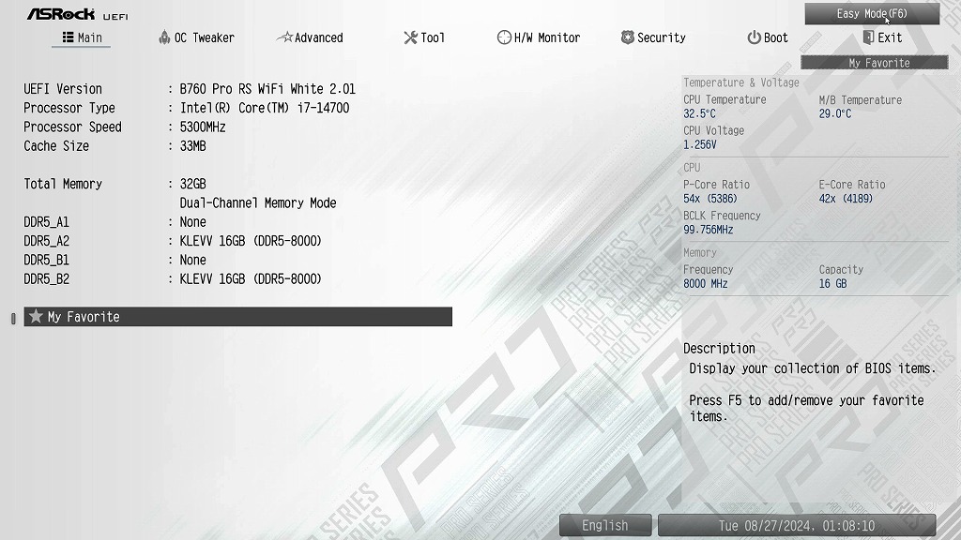Click DDR5_A2 KLEVV 16GB value
The height and width of the screenshot is (540, 961).
click(251, 241)
